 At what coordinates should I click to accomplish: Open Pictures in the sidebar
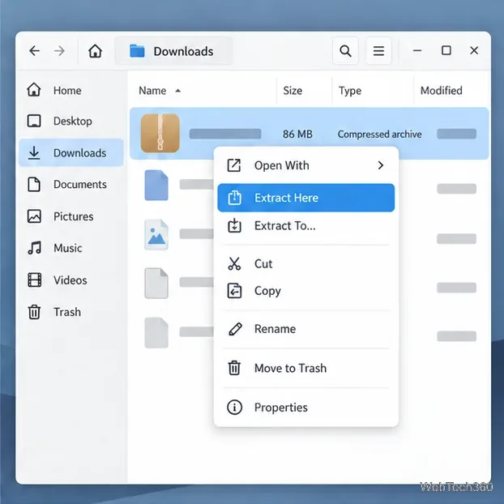pyautogui.click(x=71, y=216)
